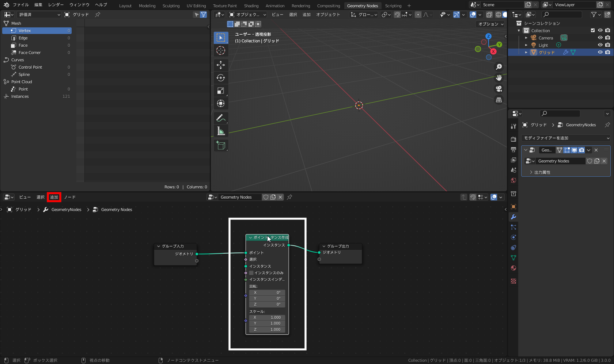Activate the Scale tool
Image resolution: width=614 pixels, height=364 pixels.
tap(221, 91)
